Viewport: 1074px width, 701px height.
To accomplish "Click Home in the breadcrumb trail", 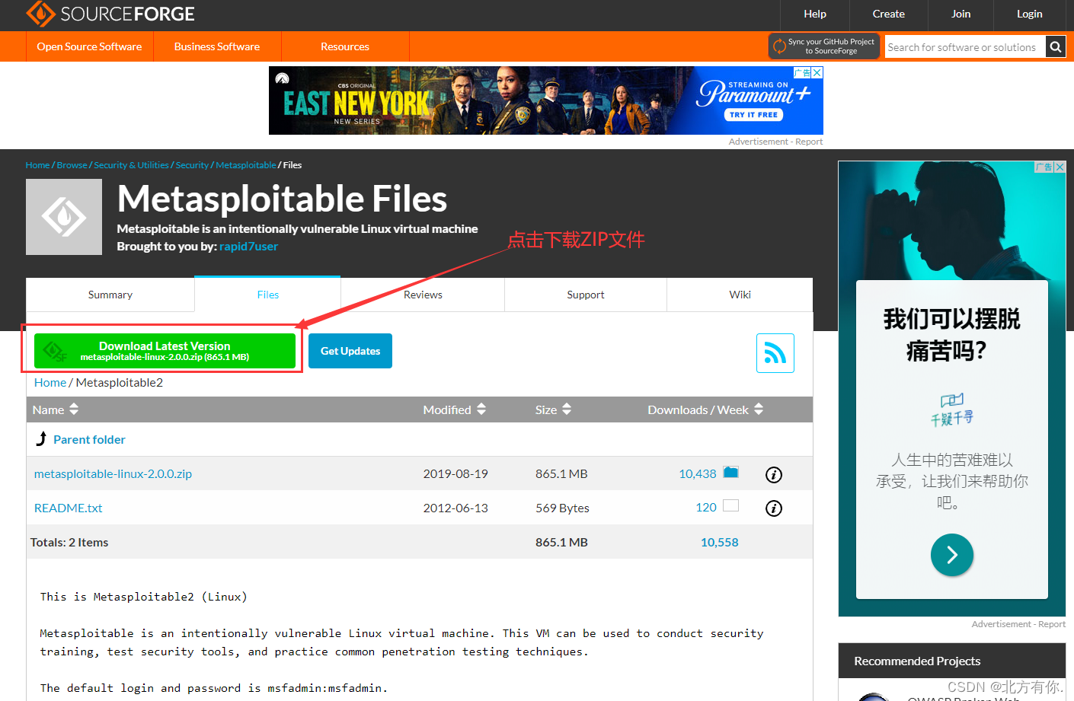I will [37, 165].
